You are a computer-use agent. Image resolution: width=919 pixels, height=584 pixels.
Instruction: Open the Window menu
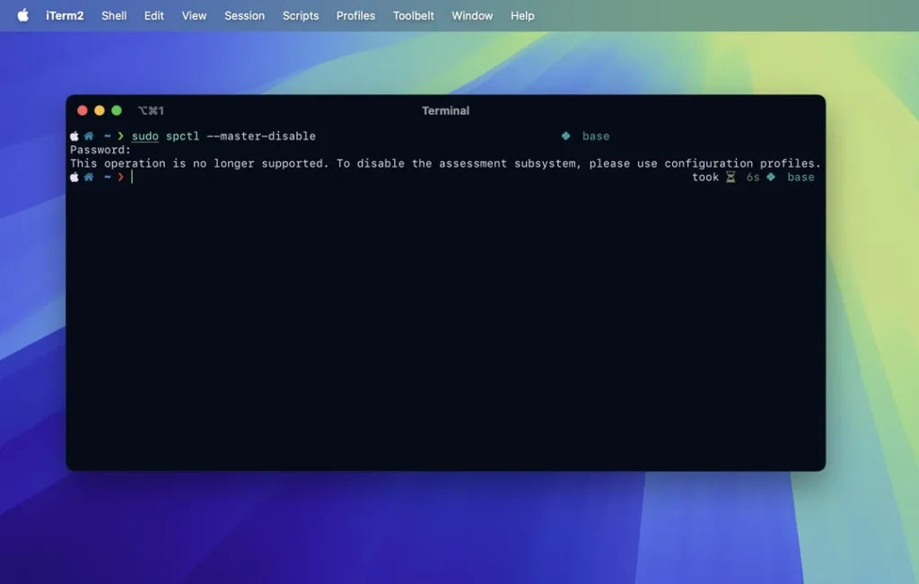click(472, 16)
